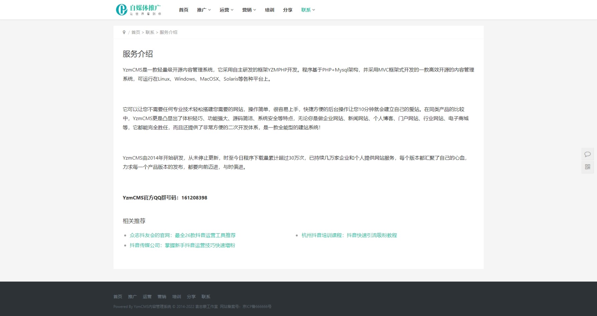Open the chat bubble floating icon

coord(587,154)
